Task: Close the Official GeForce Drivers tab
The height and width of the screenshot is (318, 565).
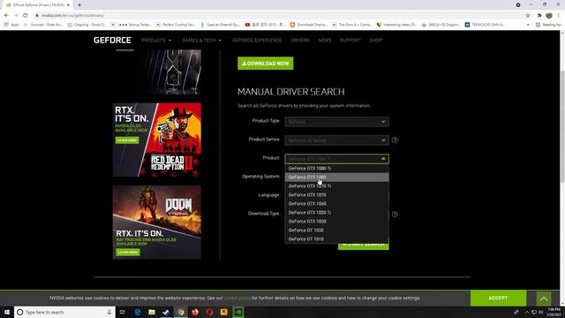Action: 68,5
